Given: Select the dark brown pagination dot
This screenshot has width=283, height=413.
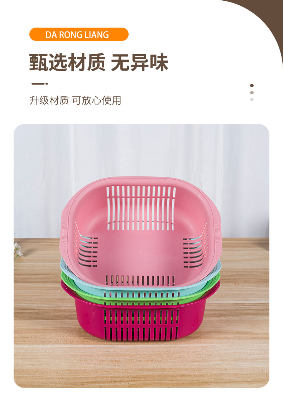Looking at the screenshot, I should [252, 85].
